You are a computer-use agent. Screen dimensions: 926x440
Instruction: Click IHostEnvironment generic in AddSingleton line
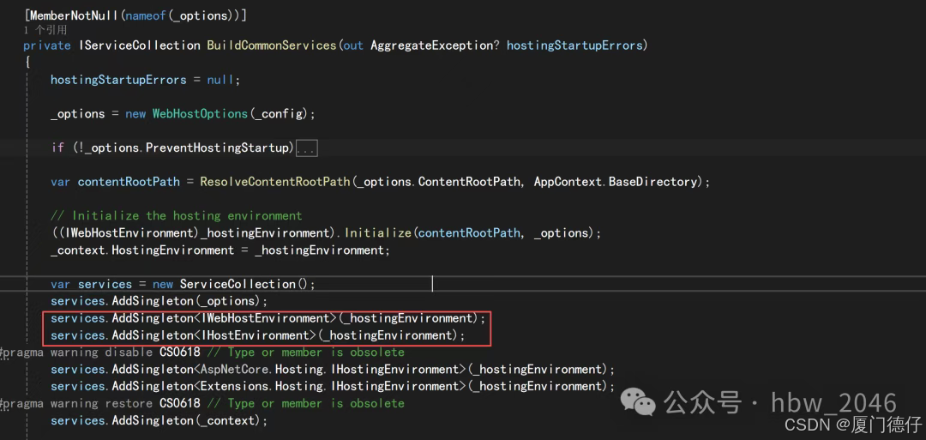[256, 335]
